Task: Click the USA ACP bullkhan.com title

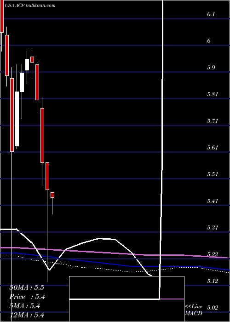Action: pos(30,6)
